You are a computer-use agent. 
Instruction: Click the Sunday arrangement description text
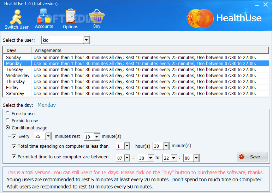coord(145,58)
